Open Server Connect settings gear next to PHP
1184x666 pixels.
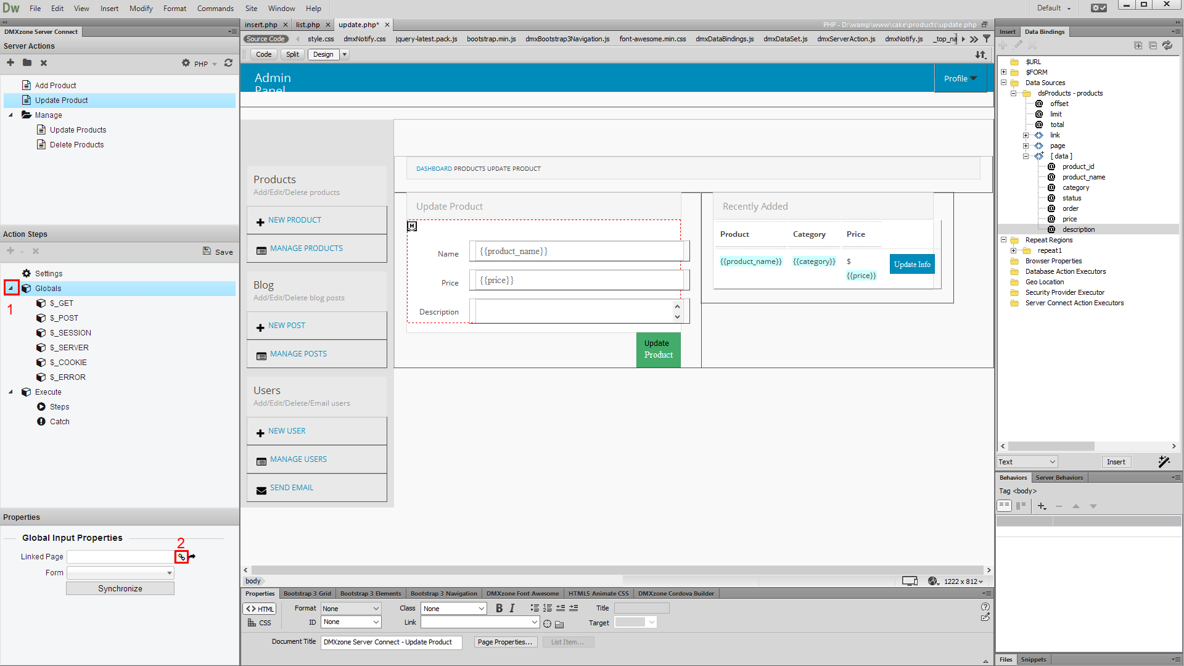pos(186,63)
